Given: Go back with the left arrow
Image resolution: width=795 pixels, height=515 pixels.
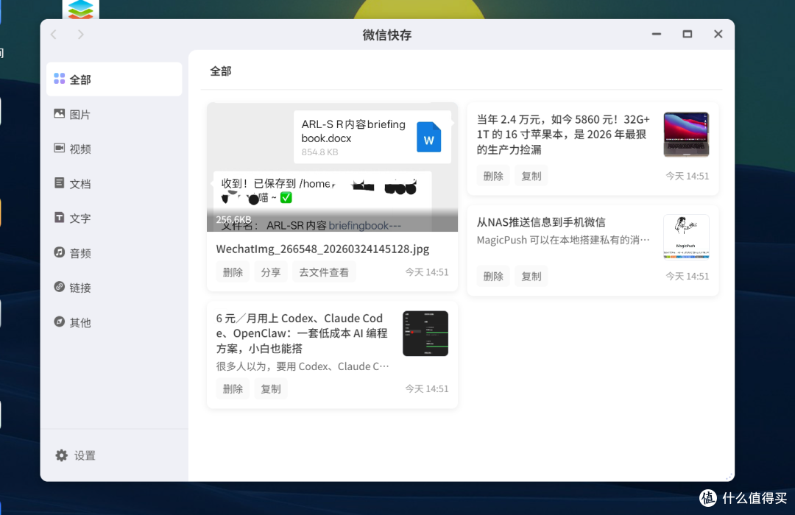Looking at the screenshot, I should pos(54,35).
